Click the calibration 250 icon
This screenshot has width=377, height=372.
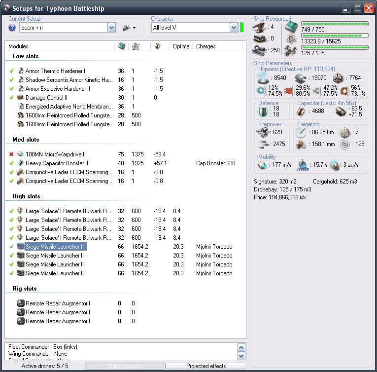(x=260, y=50)
